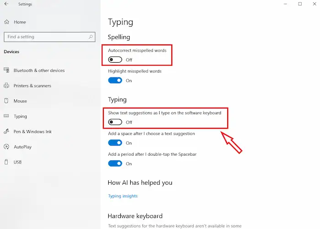The image size is (320, 229).
Task: Click the search magnifier icon
Action: (x=91, y=37)
